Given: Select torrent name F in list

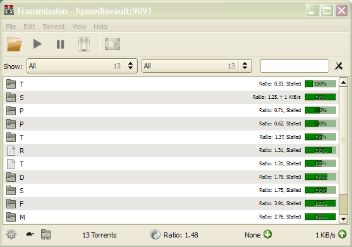Looking at the screenshot, I should [x=21, y=204].
